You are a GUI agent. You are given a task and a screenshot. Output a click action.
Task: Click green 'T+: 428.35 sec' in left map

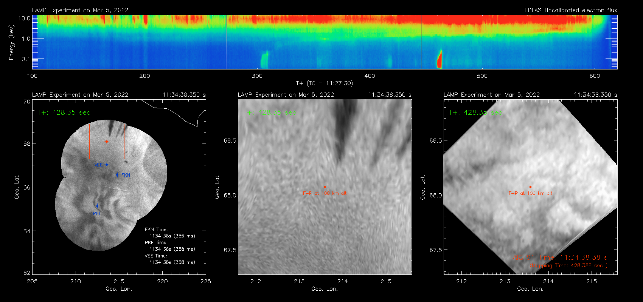coord(64,112)
